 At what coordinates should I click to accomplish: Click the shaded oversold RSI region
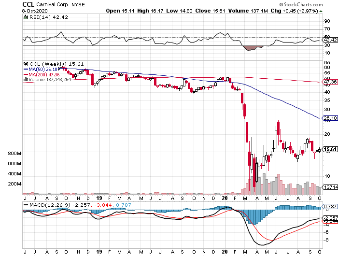click(252, 48)
